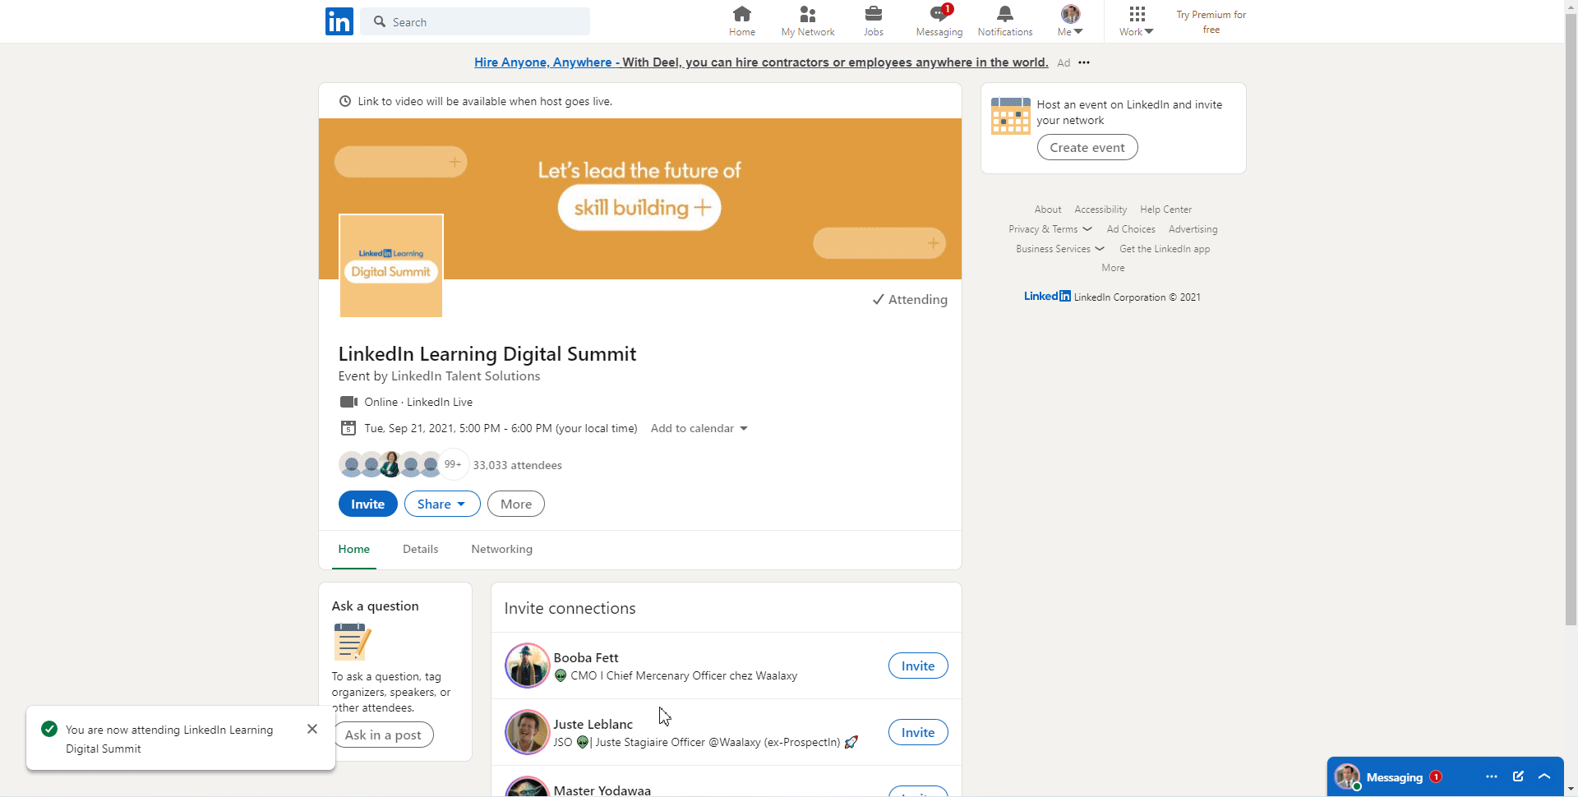
Task: Click Messaging overlay profile avatar
Action: coord(1347,776)
